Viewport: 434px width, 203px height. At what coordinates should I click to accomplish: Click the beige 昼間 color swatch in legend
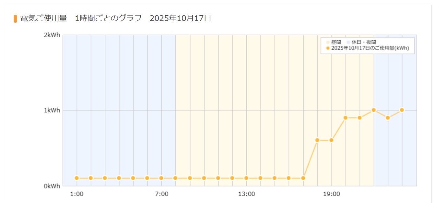click(328, 42)
